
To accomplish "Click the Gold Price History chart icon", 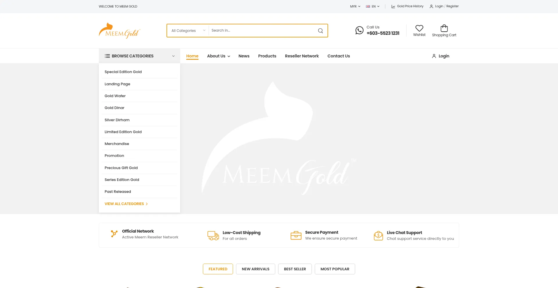I will [x=393, y=6].
